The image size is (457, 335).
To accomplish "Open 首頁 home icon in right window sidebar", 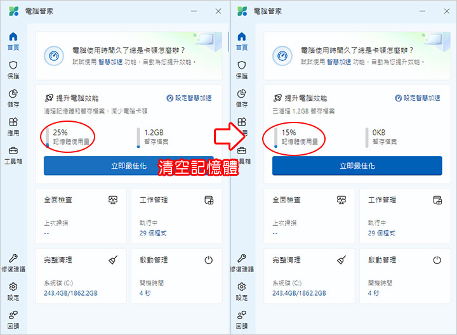I will pyautogui.click(x=242, y=37).
